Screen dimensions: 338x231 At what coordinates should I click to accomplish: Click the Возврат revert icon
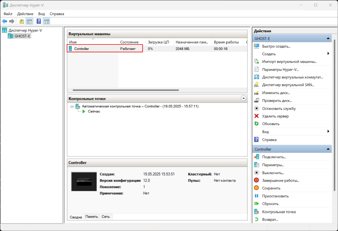pos(257,220)
